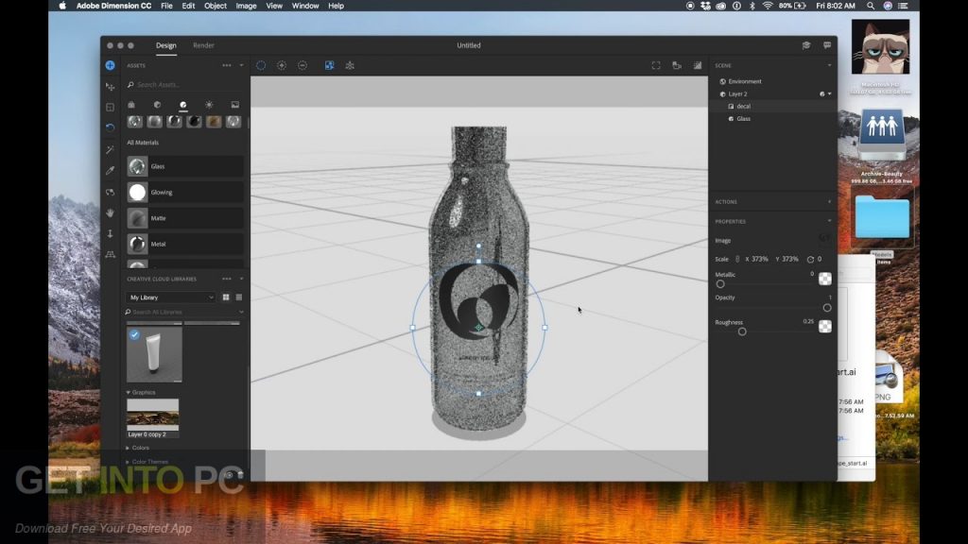
Task: Select the Select and Move tool
Action: 110,86
